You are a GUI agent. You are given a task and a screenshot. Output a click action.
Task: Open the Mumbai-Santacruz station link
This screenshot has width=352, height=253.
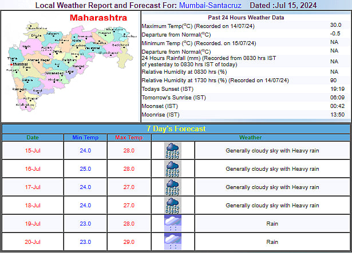pos(210,5)
